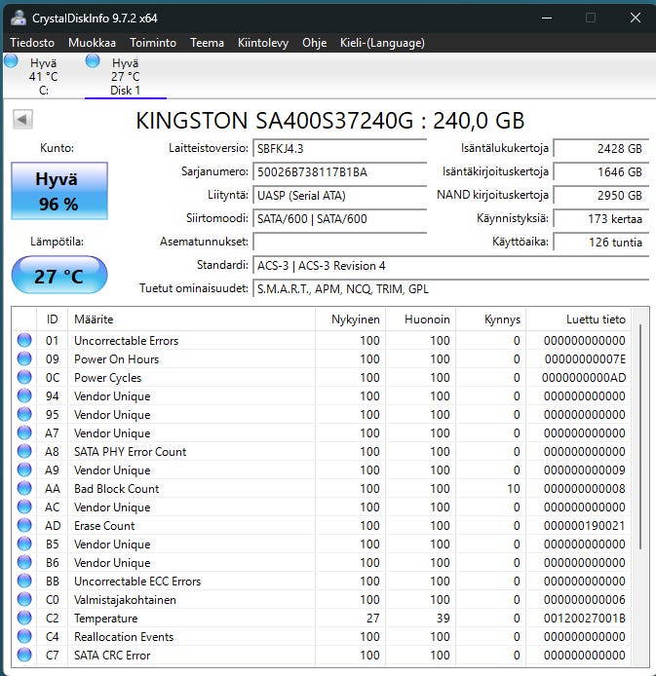Screen dimensions: 656x676
Task: Click status orb of the SATA PHY Error Count row
Action: 24,451
